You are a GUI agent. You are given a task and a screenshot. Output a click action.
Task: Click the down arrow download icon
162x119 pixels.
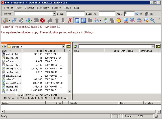tap(63, 20)
